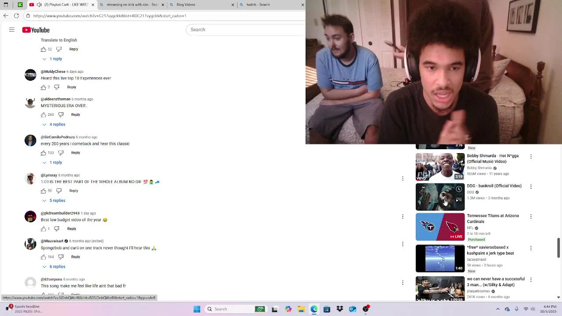Open Outlook from the taskbar
The width and height of the screenshot is (562, 316).
[353, 309]
